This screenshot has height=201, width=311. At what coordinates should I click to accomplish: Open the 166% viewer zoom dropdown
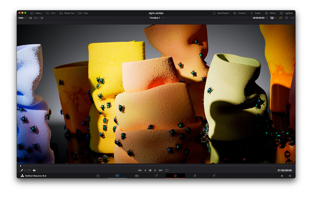(22, 18)
